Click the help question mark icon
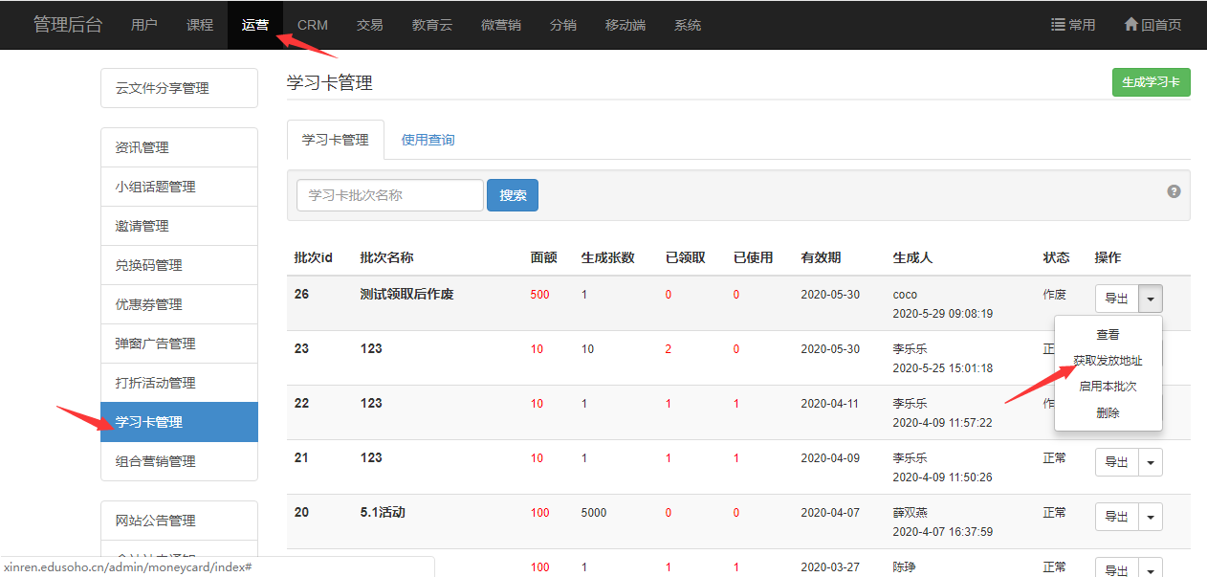Viewport: 1207px width, 577px height. click(1174, 191)
